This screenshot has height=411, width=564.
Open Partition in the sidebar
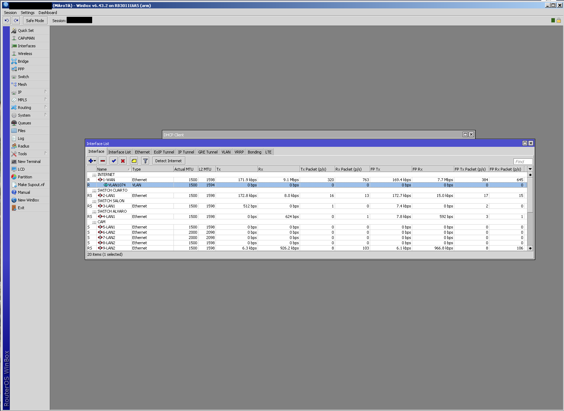point(30,177)
